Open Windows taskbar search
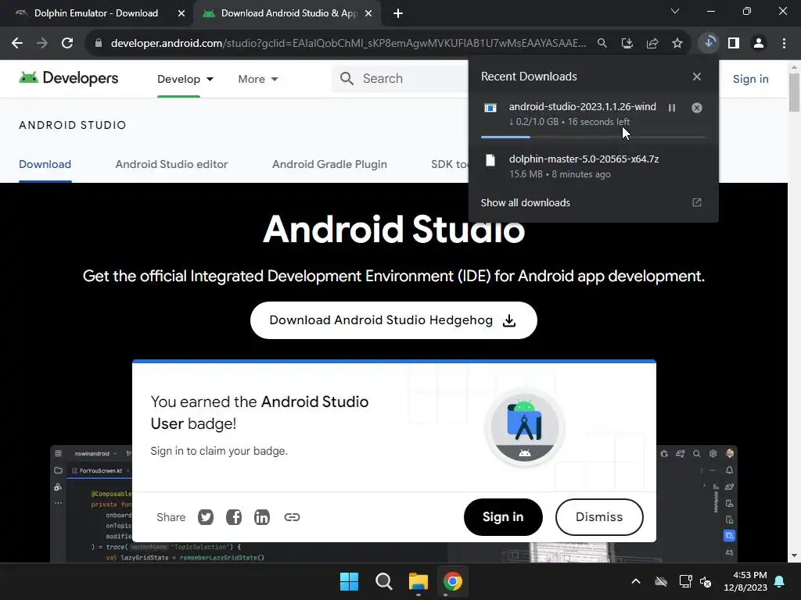This screenshot has width=801, height=600. [383, 581]
